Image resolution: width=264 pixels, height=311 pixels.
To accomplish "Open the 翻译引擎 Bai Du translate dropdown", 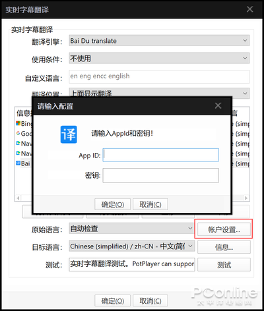I will pos(159,41).
